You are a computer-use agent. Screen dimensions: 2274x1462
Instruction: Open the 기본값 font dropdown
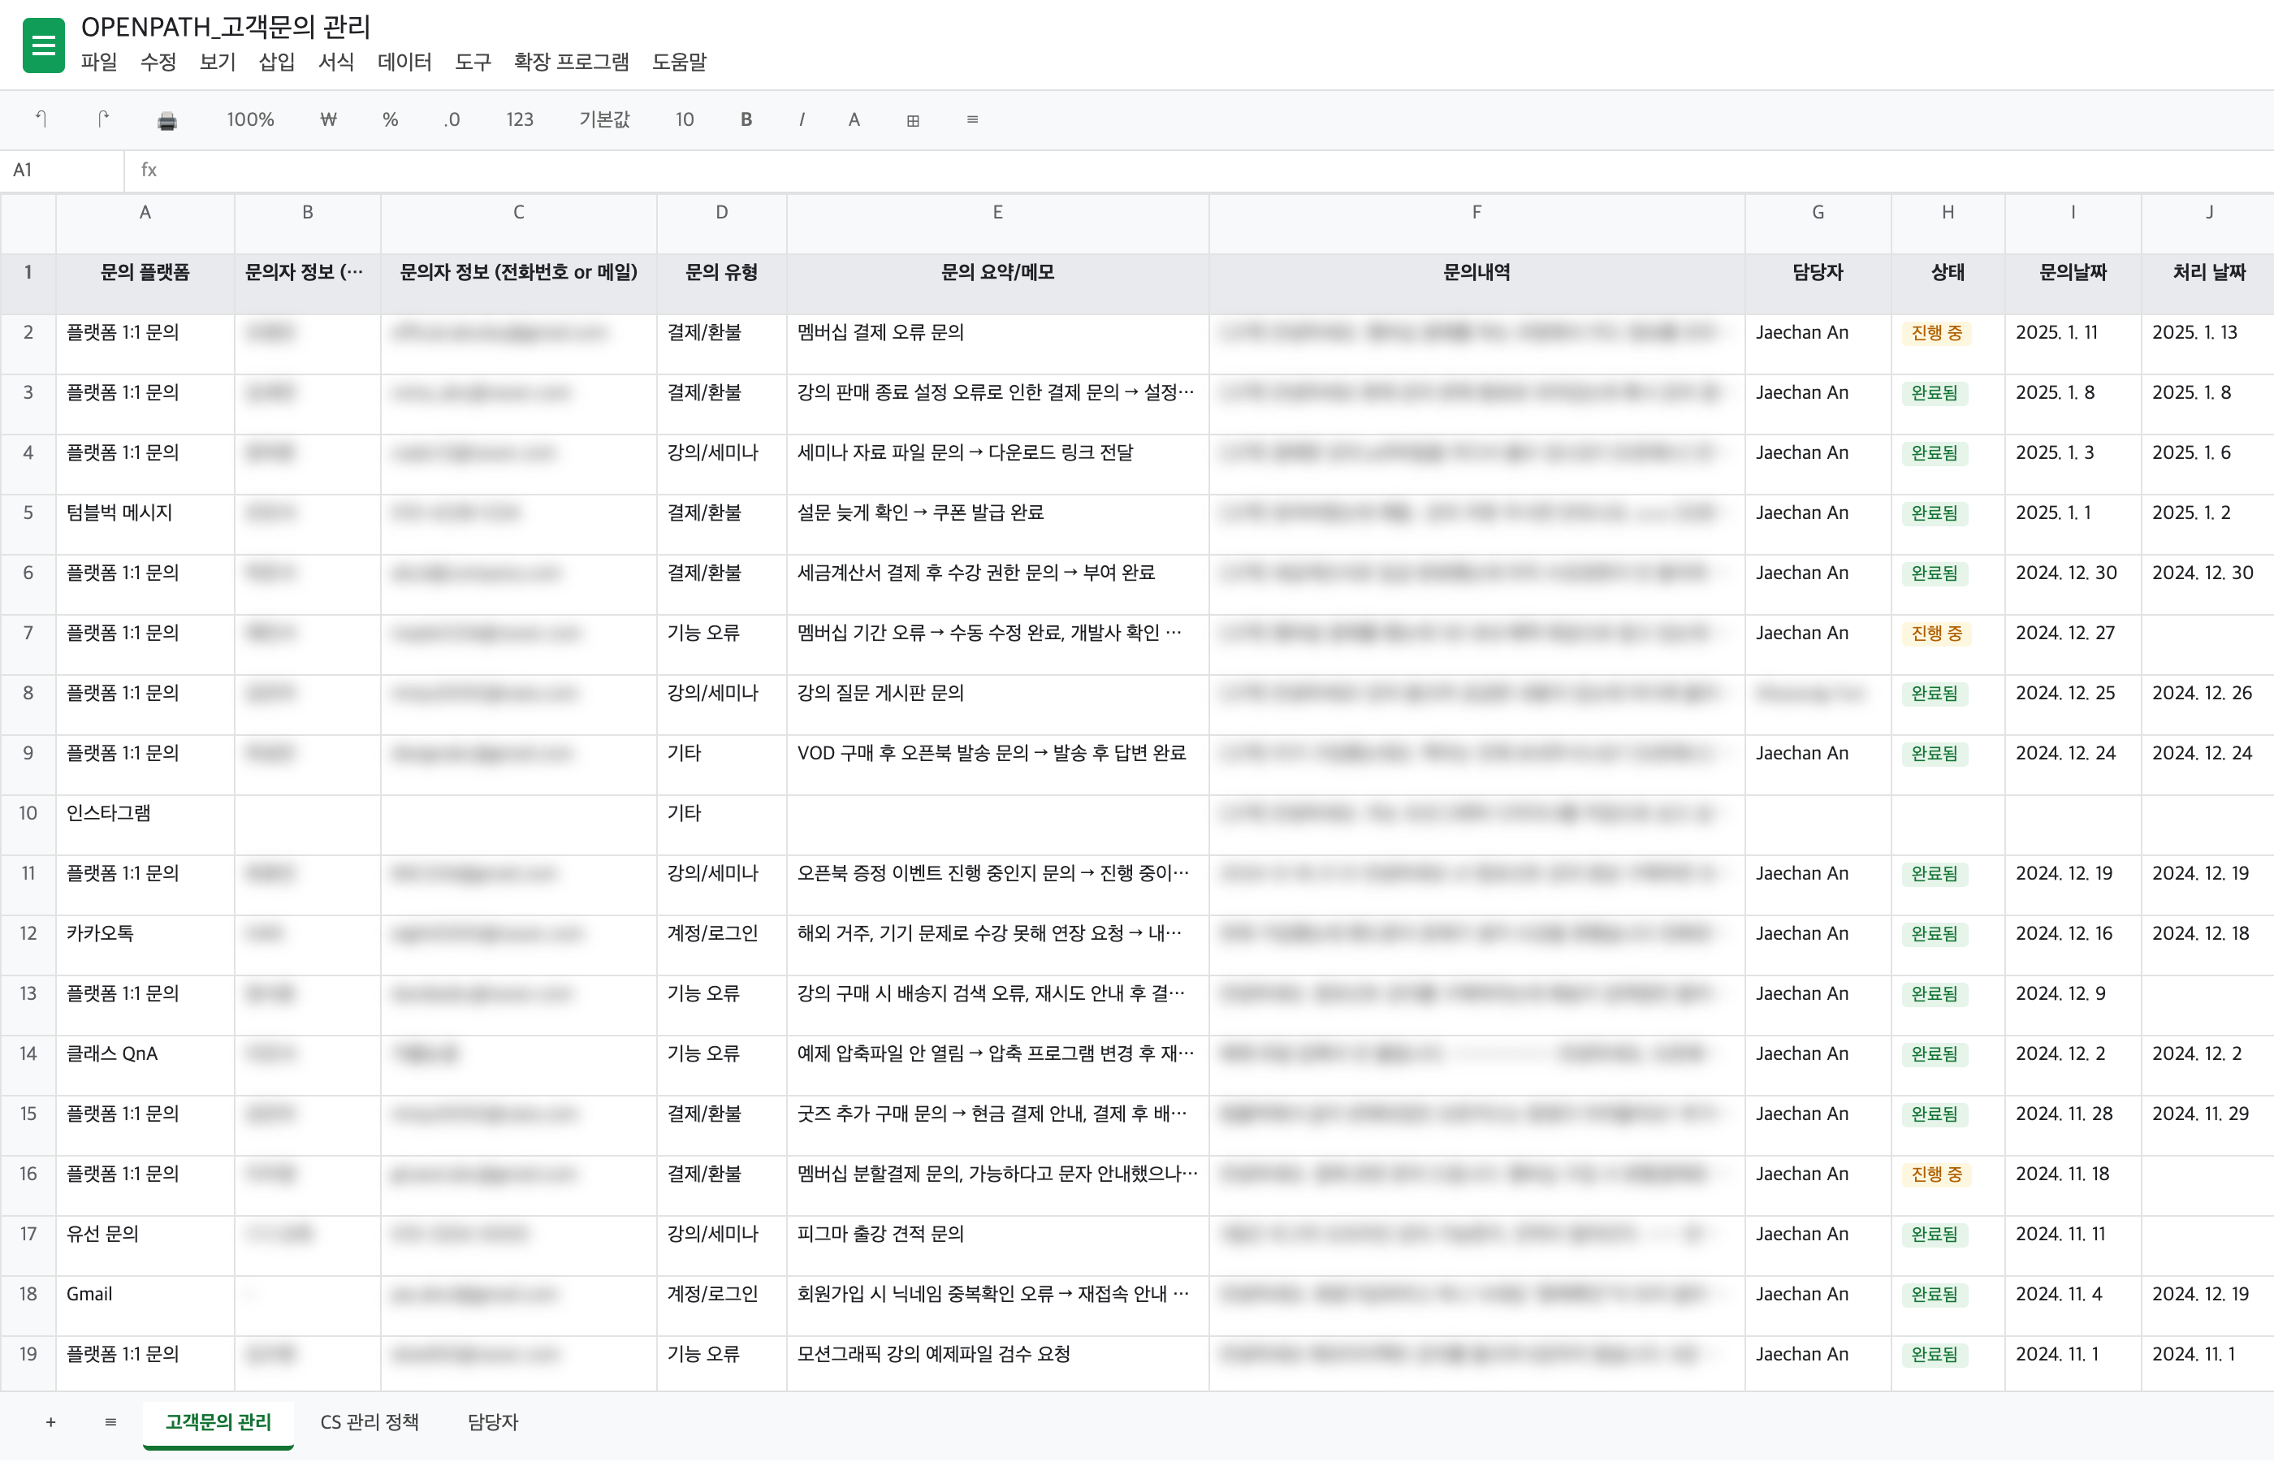(604, 119)
